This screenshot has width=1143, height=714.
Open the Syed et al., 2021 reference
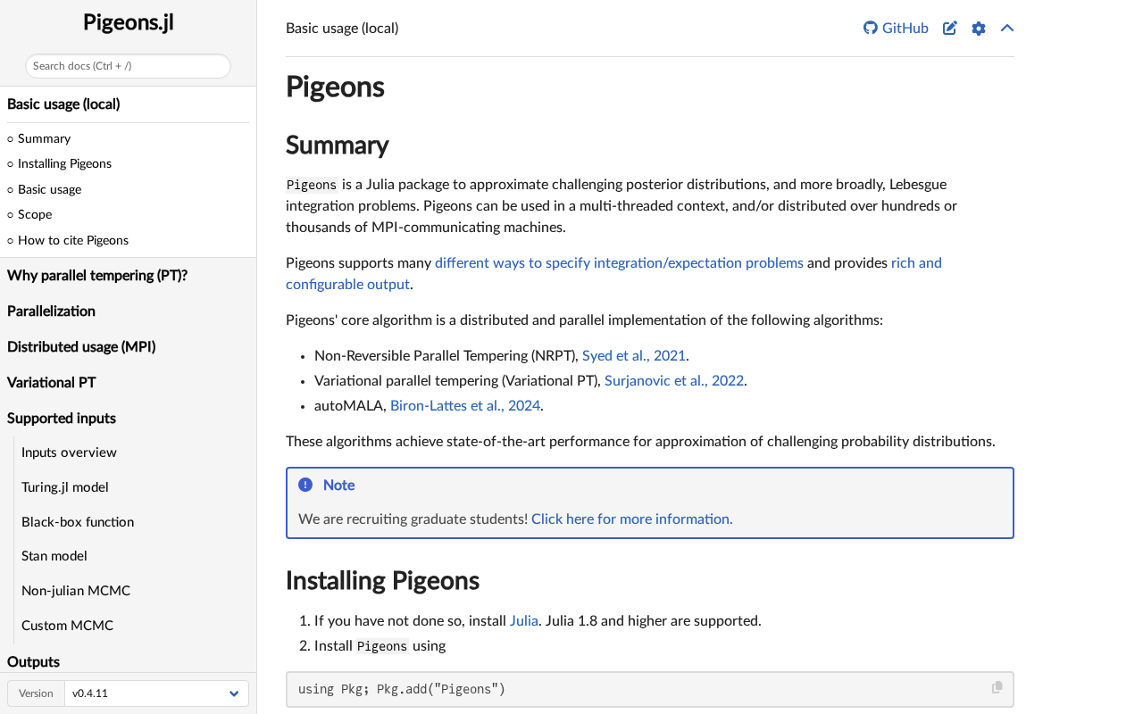pos(634,355)
